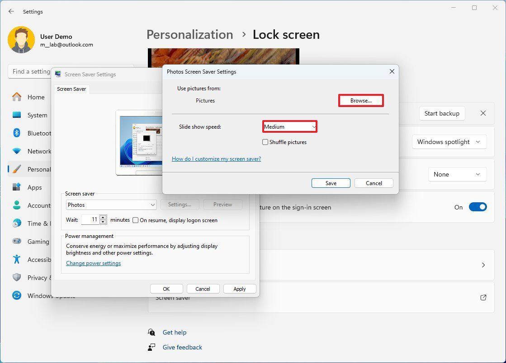Image resolution: width=506 pixels, height=363 pixels.
Task: Open the 'Change power settings' link
Action: (93, 263)
